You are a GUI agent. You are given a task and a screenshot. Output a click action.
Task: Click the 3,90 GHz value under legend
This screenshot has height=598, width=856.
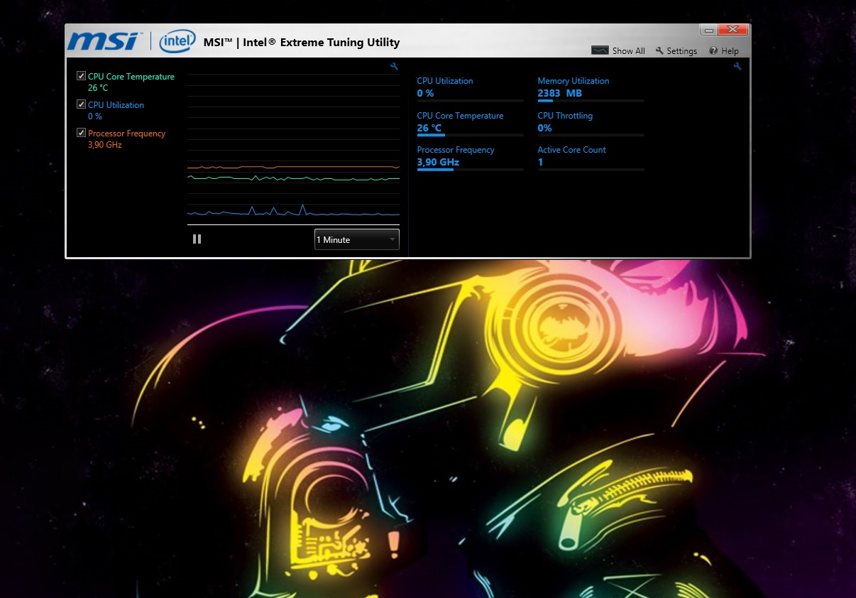pyautogui.click(x=105, y=145)
